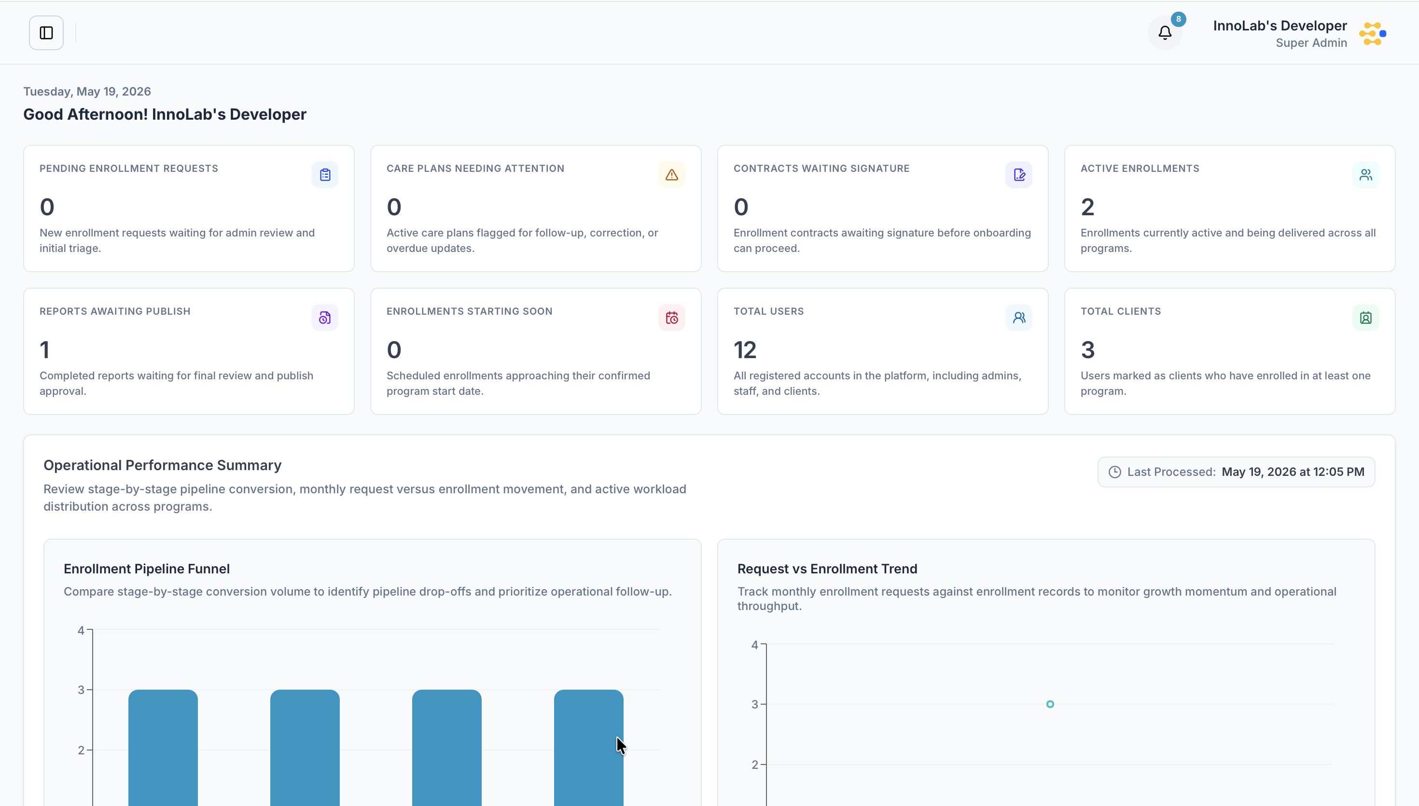Click the first bar in funnel chart
This screenshot has height=806, width=1419.
click(x=163, y=747)
